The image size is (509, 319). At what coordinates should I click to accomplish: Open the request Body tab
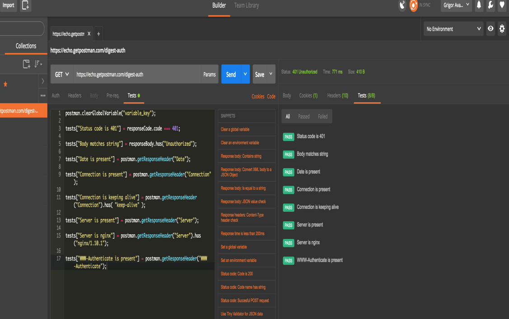[94, 96]
